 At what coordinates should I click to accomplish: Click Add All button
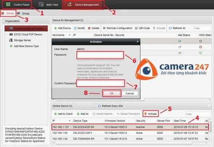click(x=83, y=114)
